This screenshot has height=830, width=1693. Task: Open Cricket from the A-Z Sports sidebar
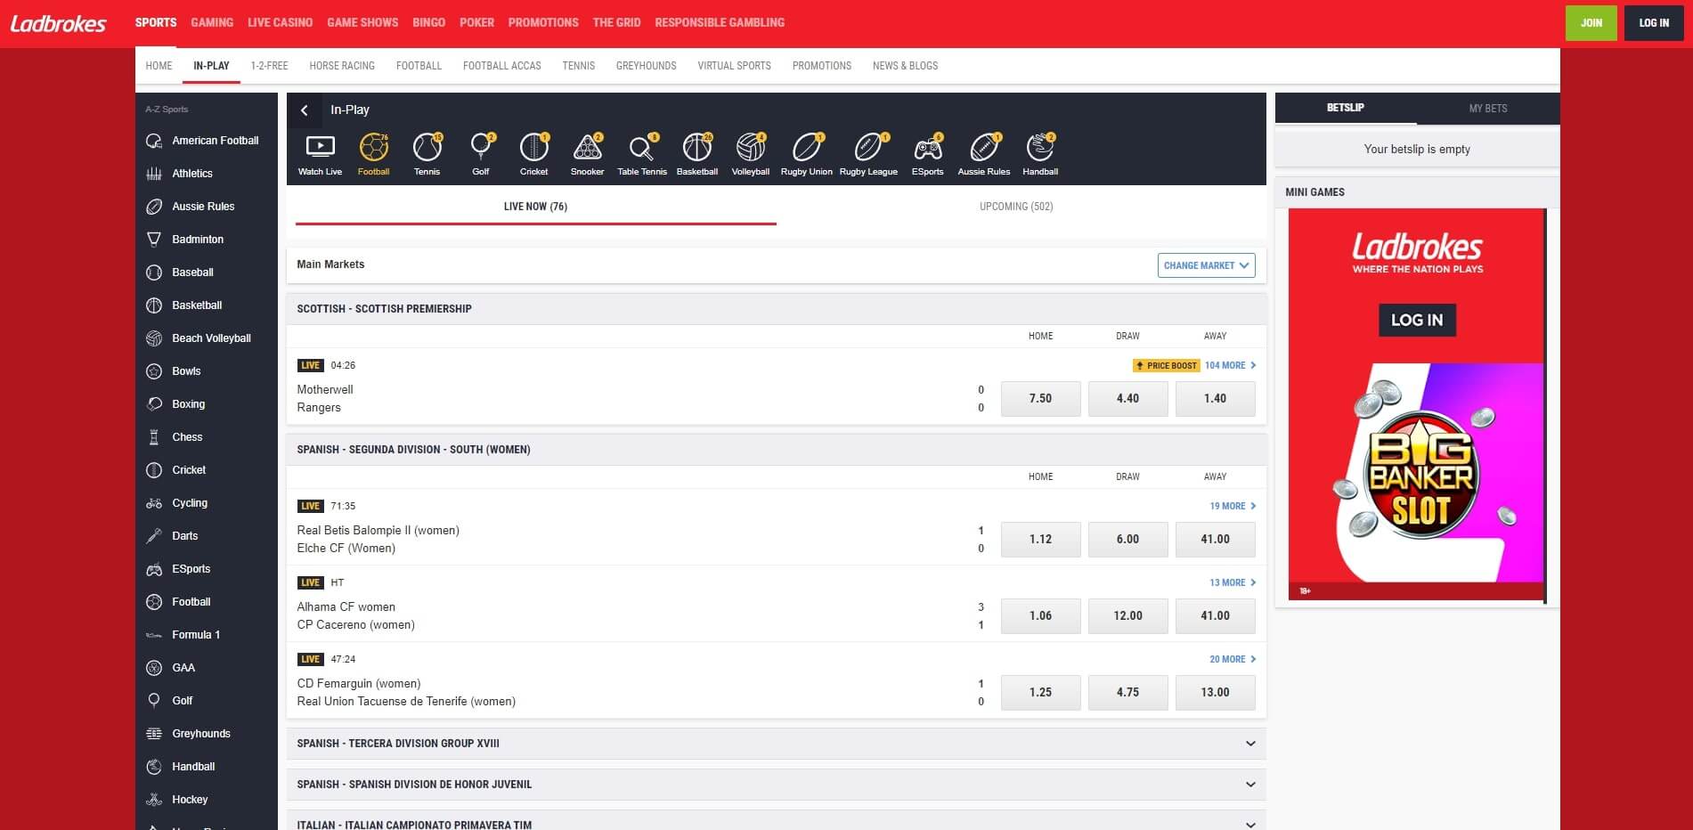[x=189, y=469]
